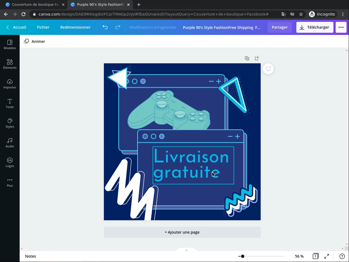
Task: Open the Styles panel
Action: coord(10,123)
